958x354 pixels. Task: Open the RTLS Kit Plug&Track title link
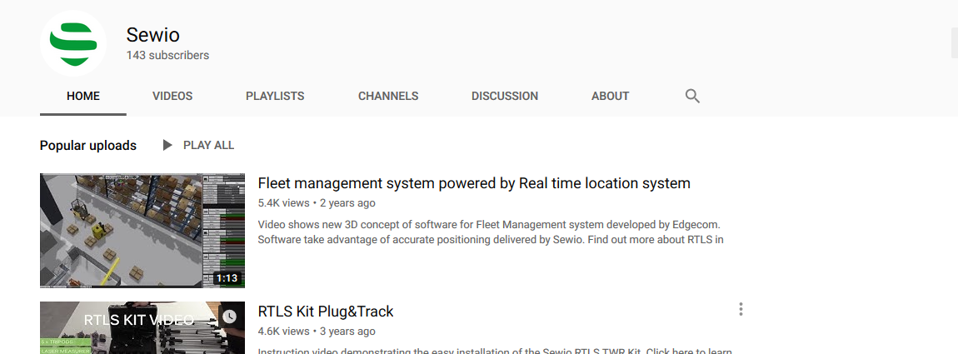click(326, 312)
